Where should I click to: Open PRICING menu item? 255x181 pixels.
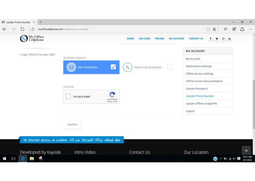coord(160,38)
